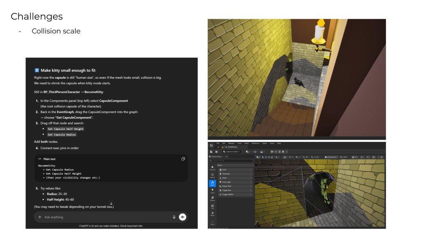Open the Shapes category in Place Actors
Screen dimensions: 421x236
tap(212, 198)
